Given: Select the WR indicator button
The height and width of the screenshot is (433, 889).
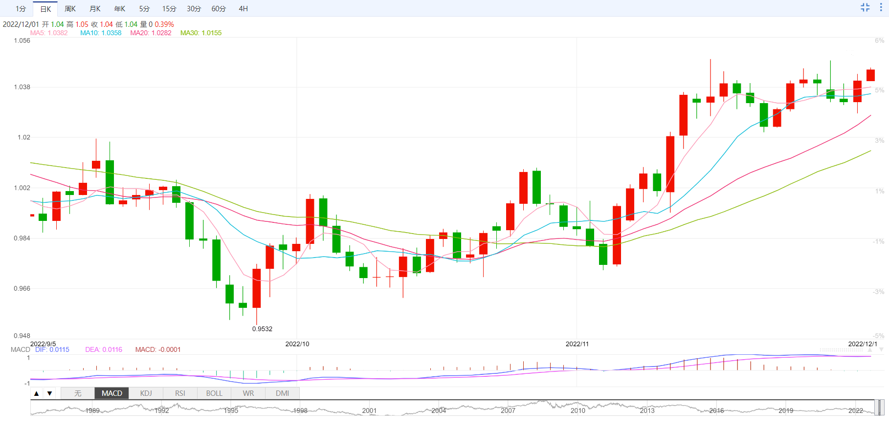Looking at the screenshot, I should pos(248,393).
